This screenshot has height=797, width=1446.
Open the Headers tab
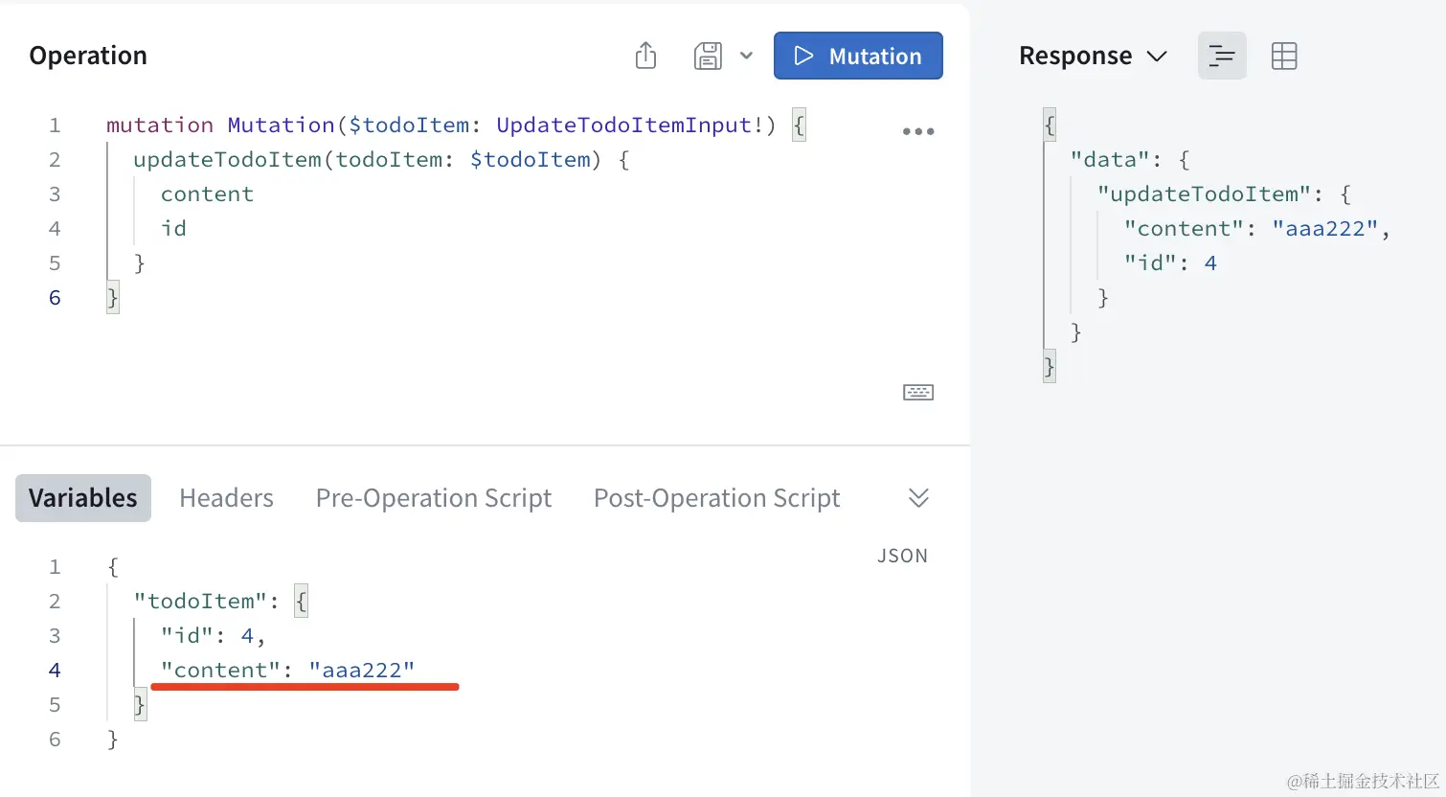click(x=226, y=498)
